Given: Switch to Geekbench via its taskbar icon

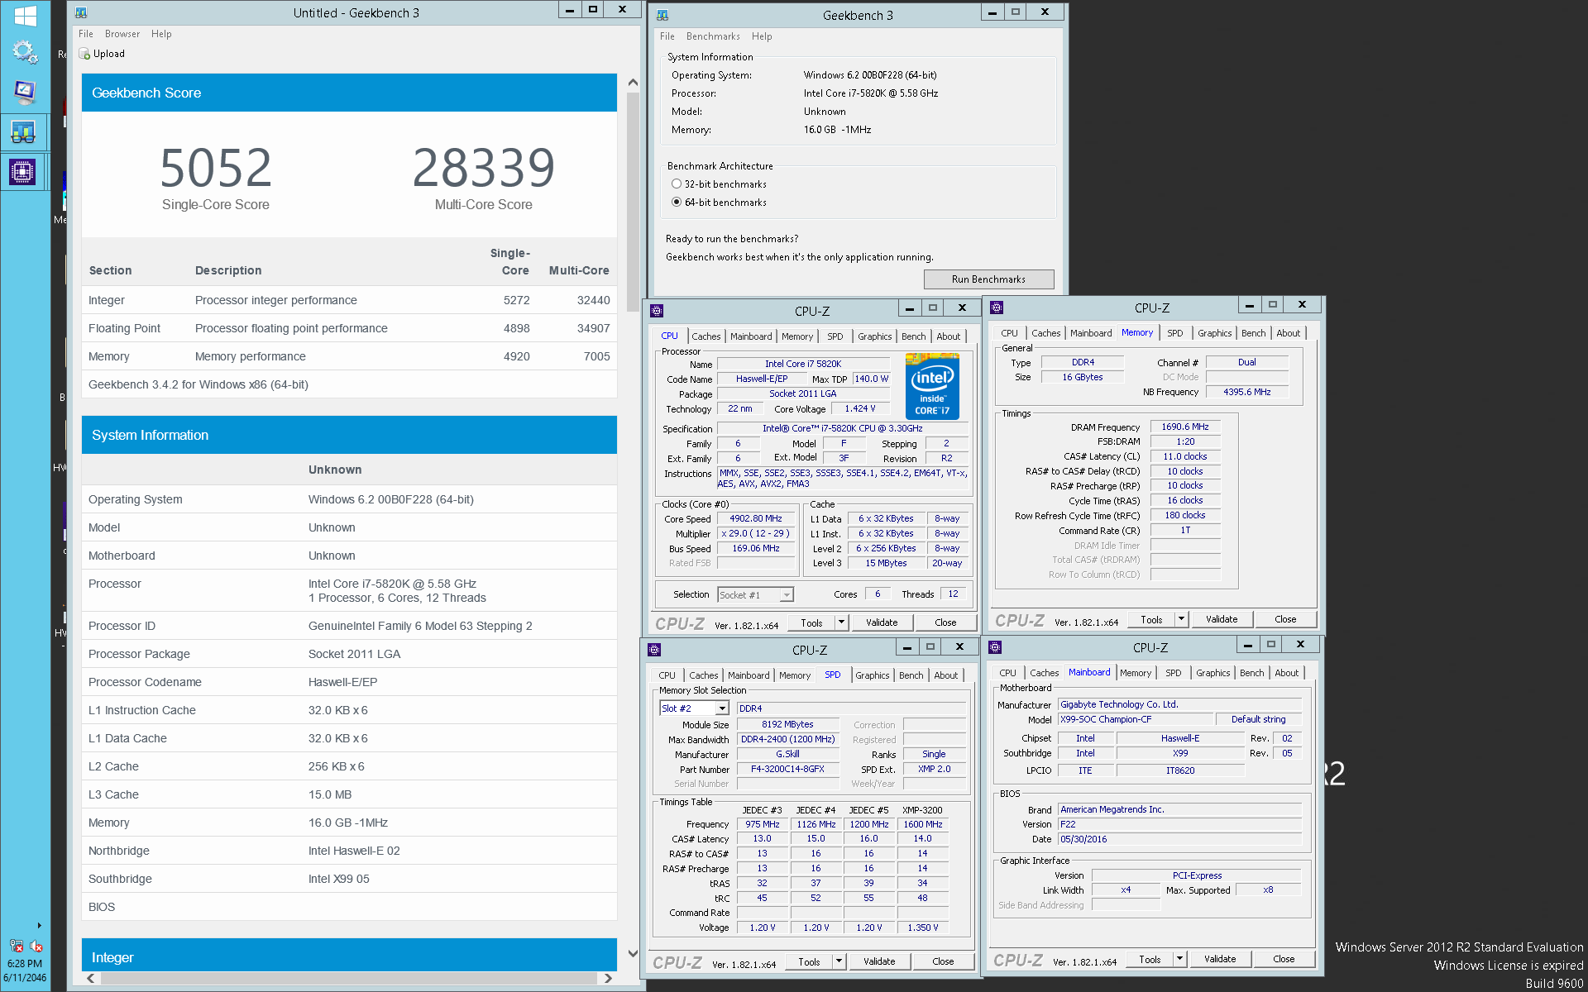Looking at the screenshot, I should tap(23, 131).
